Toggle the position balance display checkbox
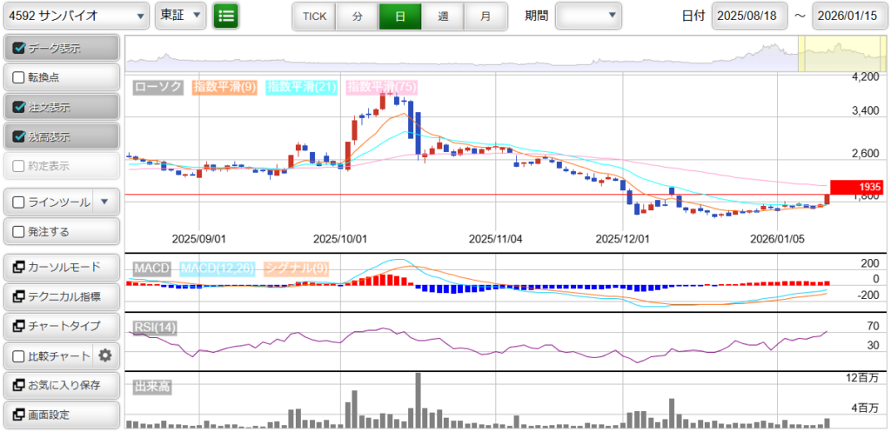This screenshot has height=431, width=891. pyautogui.click(x=19, y=136)
